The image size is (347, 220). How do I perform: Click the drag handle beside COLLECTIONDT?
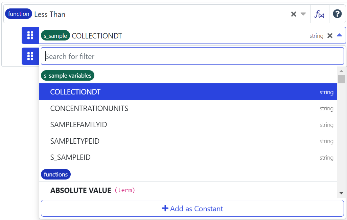click(x=30, y=35)
